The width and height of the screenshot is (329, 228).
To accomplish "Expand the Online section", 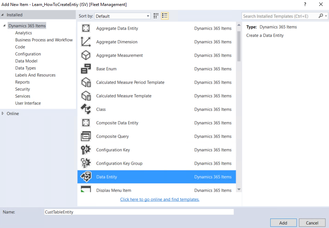I will (x=3, y=114).
